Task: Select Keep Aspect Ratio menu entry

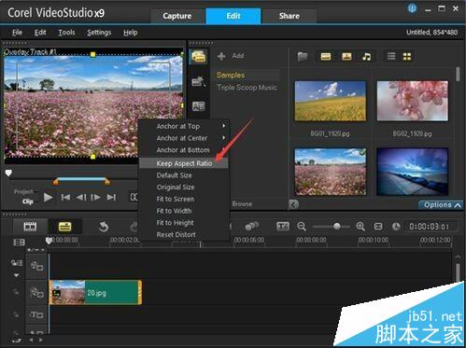Action: (x=184, y=163)
